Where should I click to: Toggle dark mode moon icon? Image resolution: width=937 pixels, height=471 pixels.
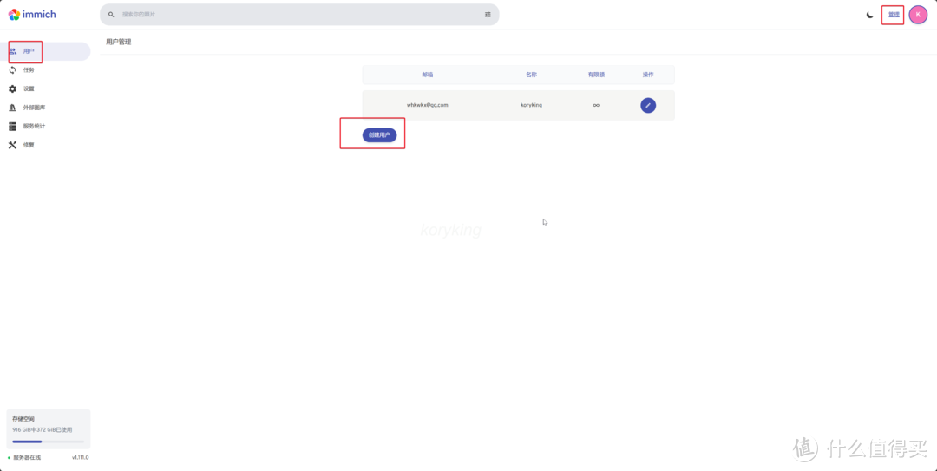pos(870,15)
